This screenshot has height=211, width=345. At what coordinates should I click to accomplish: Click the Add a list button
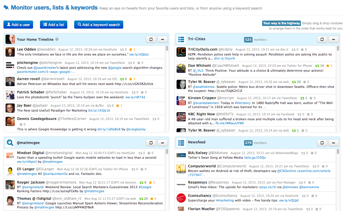tap(53, 25)
